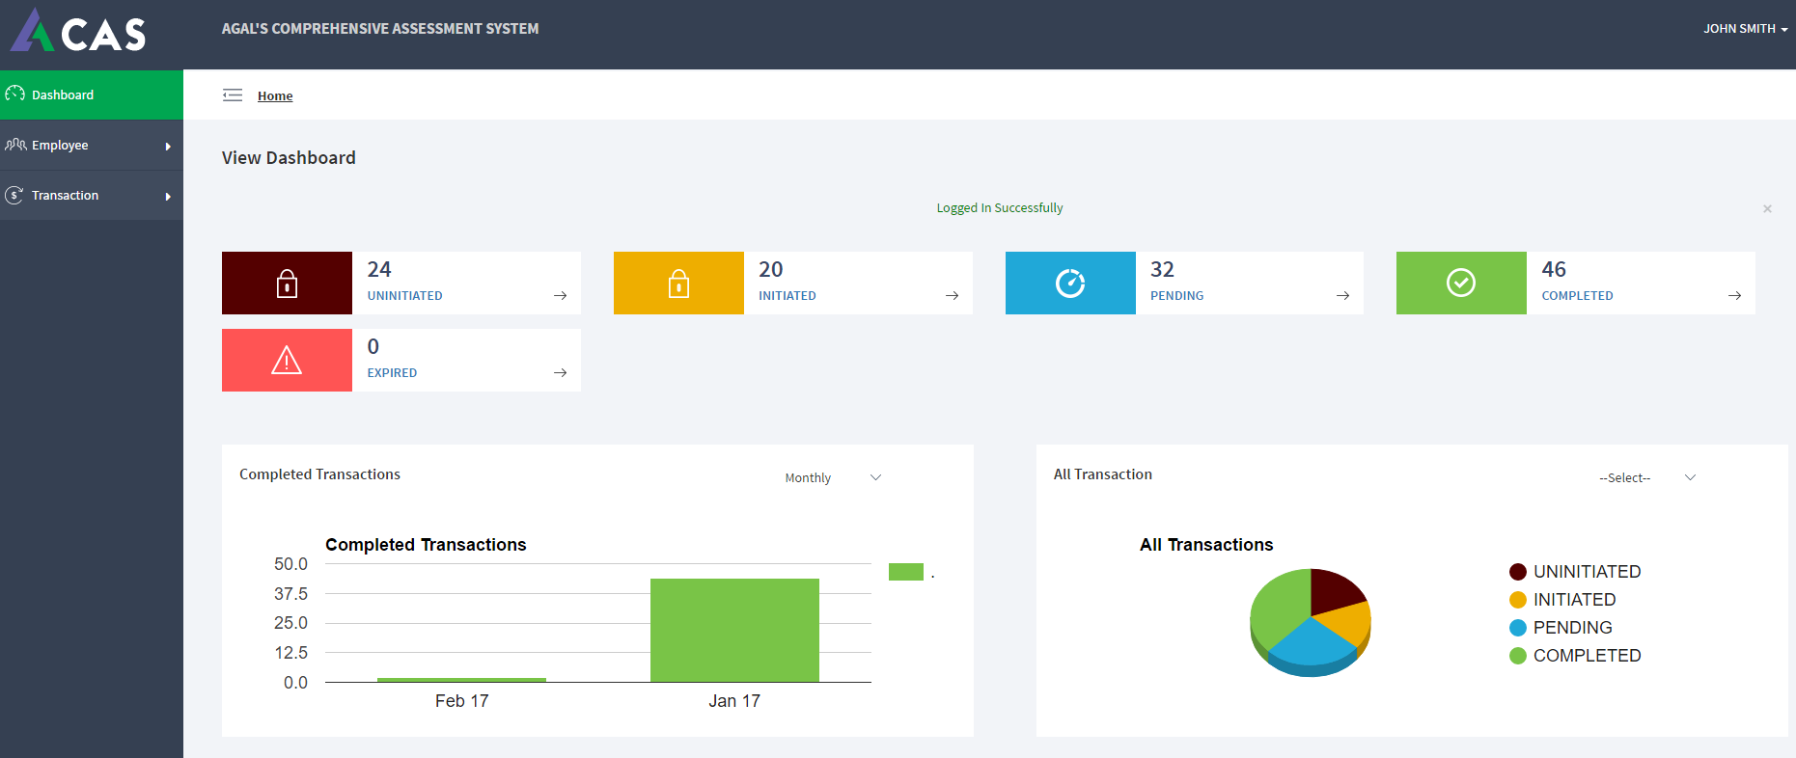Click the UNINITIATED legend color dot

(1518, 572)
